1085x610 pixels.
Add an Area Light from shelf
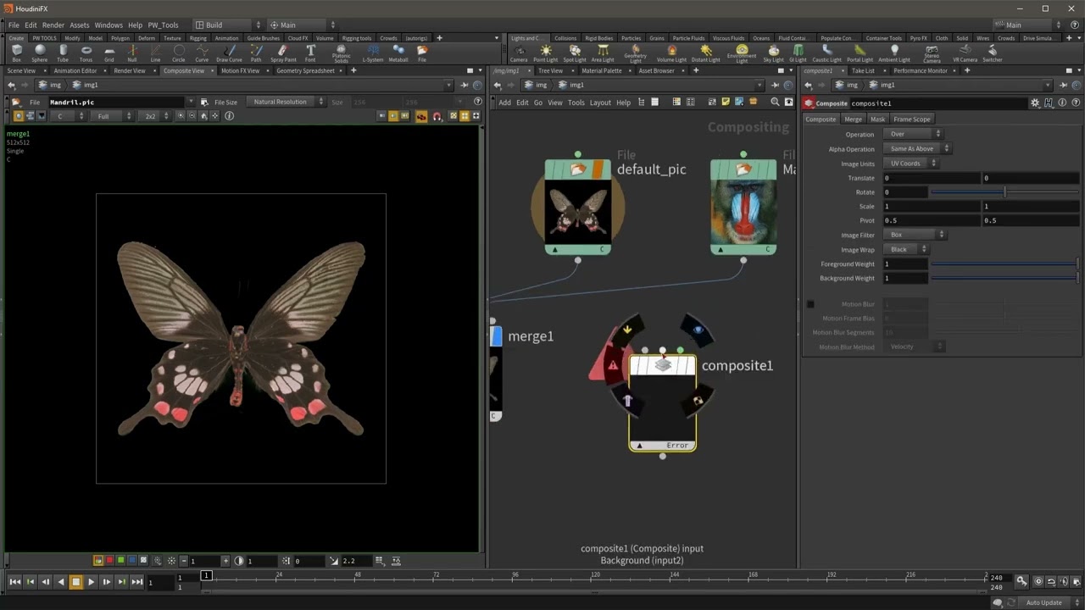point(603,53)
